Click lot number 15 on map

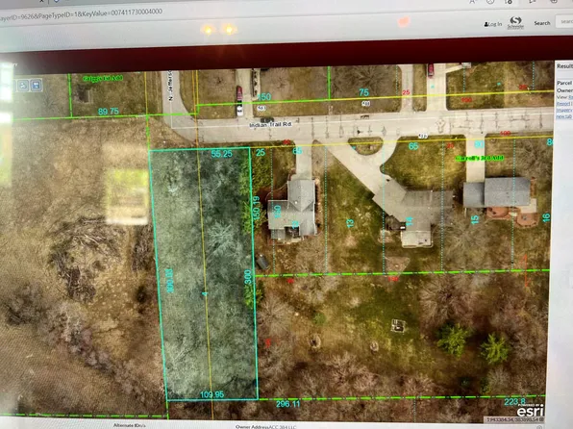click(x=475, y=219)
